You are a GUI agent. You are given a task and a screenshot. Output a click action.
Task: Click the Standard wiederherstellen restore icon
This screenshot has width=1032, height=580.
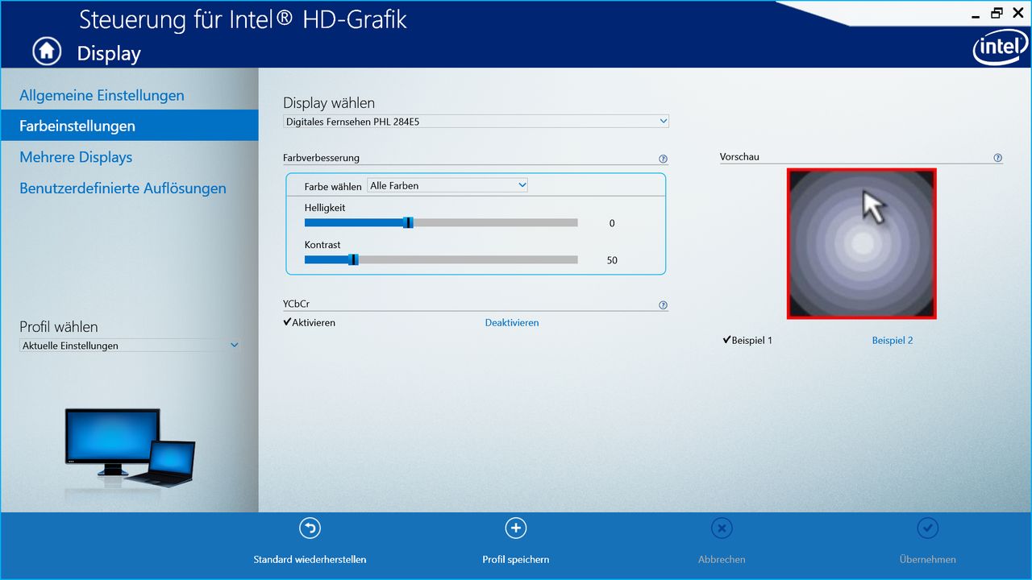pyautogui.click(x=310, y=528)
